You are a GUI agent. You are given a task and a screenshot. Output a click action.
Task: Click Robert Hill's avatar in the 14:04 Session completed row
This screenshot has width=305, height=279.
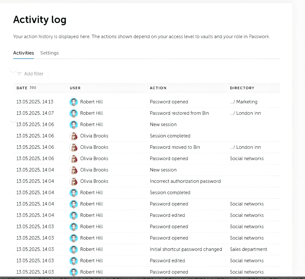coord(74,193)
